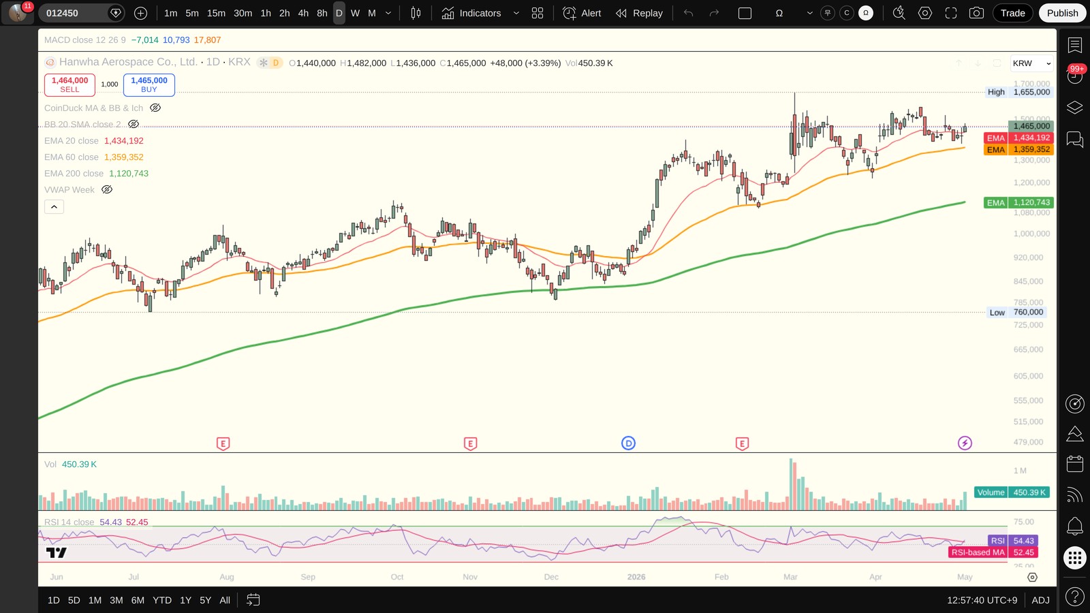1090x613 pixels.
Task: Click the dividend D marker on timeline
Action: (x=628, y=443)
